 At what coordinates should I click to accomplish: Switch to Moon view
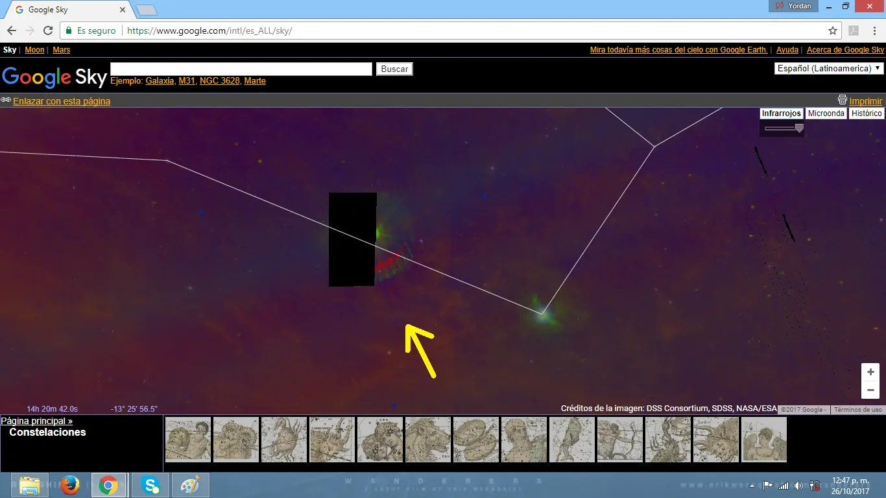click(x=34, y=50)
